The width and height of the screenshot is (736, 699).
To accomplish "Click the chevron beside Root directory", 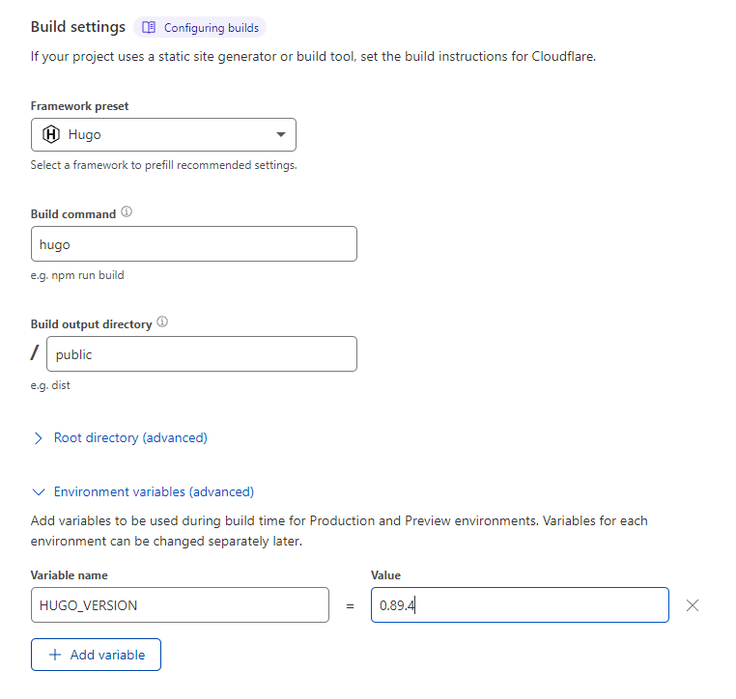I will [39, 437].
